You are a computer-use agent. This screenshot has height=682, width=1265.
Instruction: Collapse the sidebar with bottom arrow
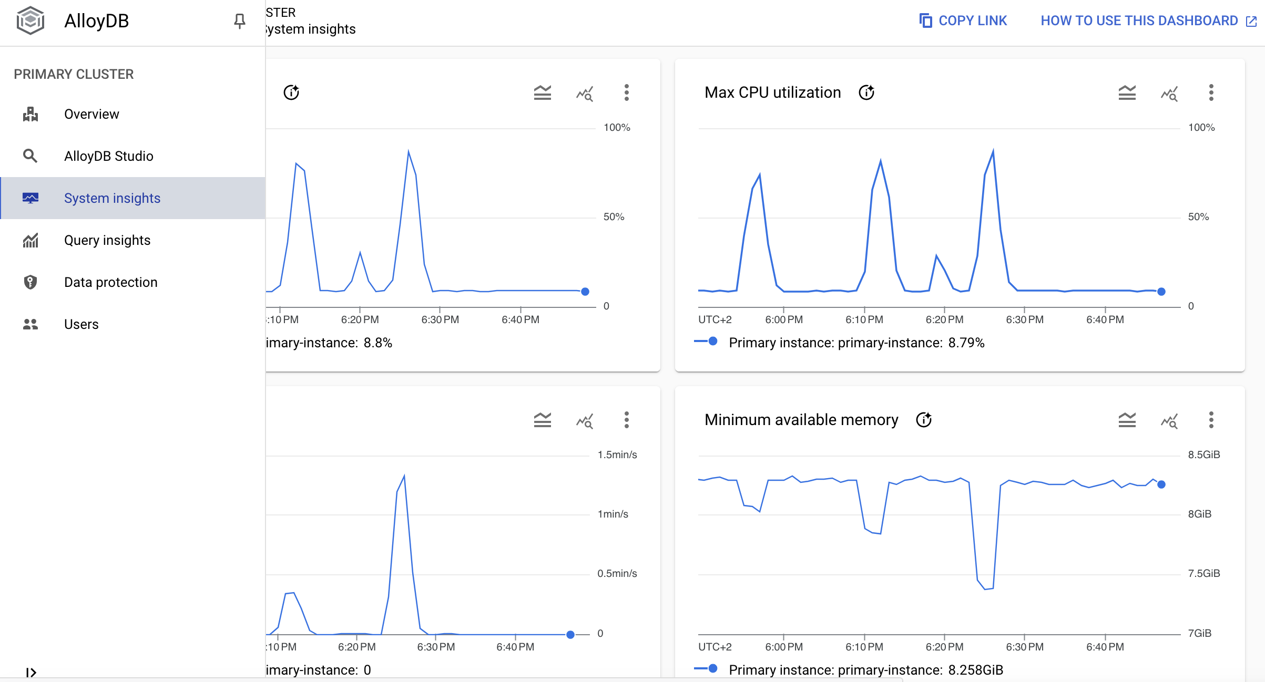click(x=31, y=673)
